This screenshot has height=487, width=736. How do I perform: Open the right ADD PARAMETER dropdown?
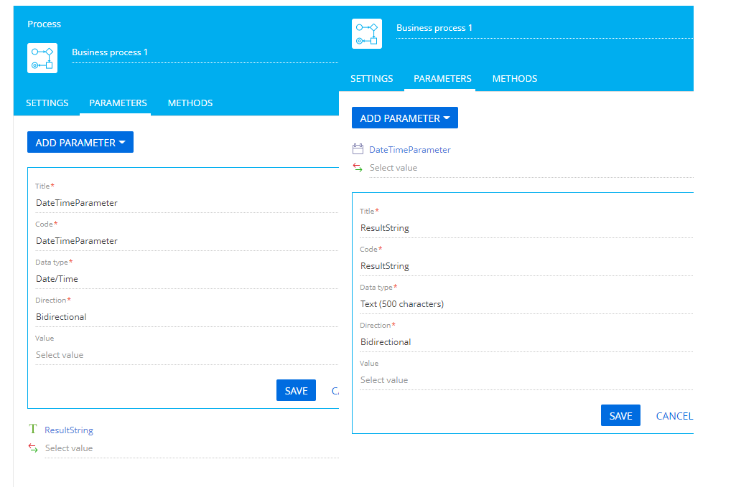(x=404, y=118)
